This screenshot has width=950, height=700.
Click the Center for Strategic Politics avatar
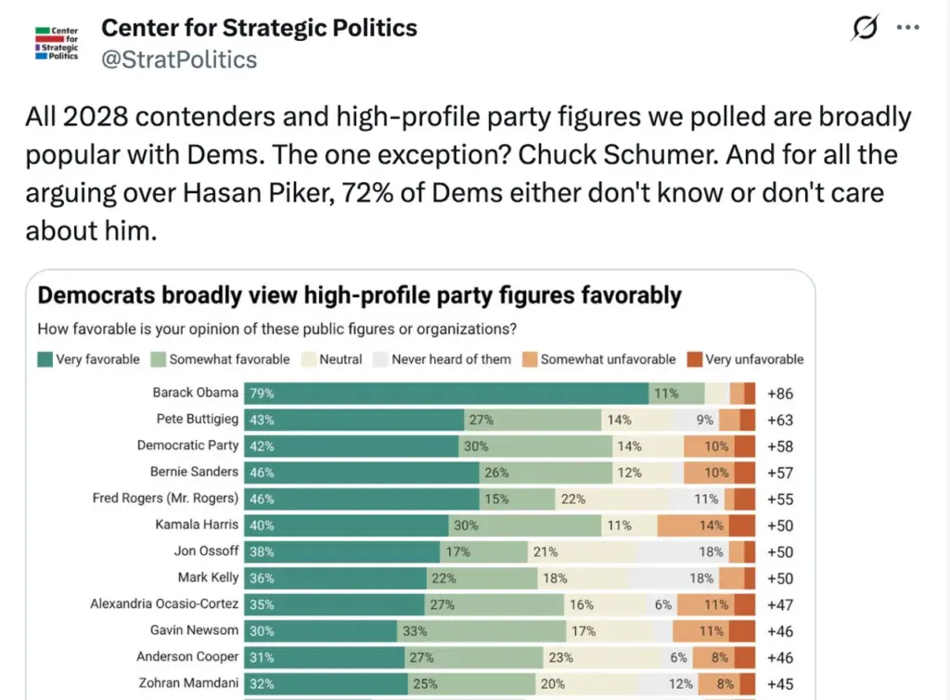point(57,43)
